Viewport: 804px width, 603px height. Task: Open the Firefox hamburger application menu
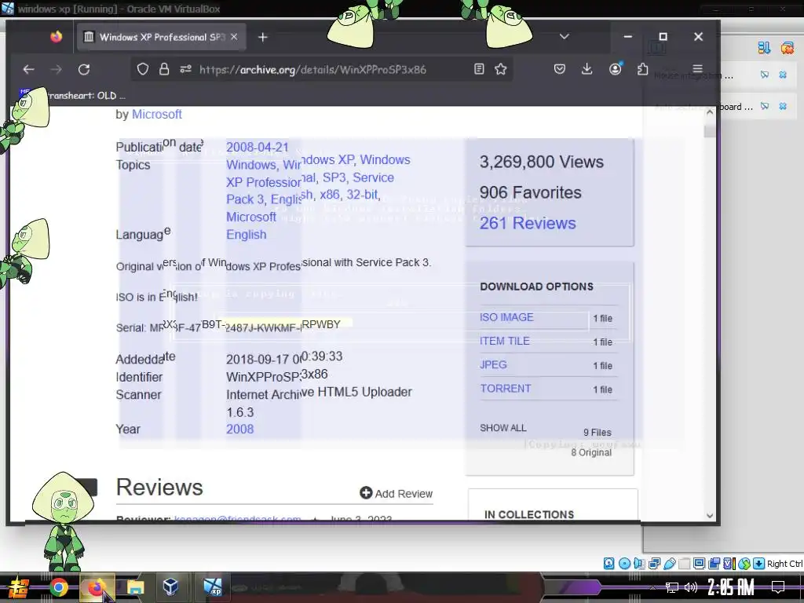(x=697, y=69)
